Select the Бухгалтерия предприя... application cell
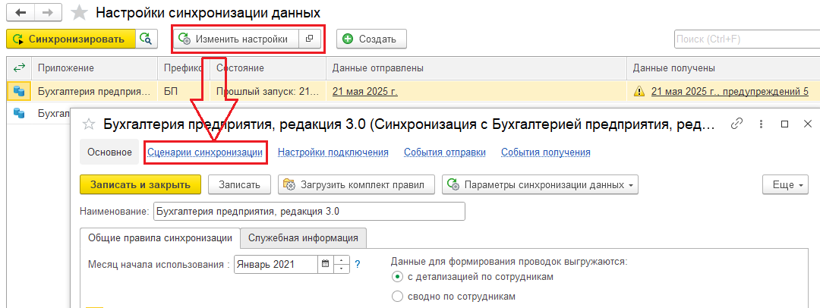The height and width of the screenshot is (308, 820). pyautogui.click(x=96, y=92)
